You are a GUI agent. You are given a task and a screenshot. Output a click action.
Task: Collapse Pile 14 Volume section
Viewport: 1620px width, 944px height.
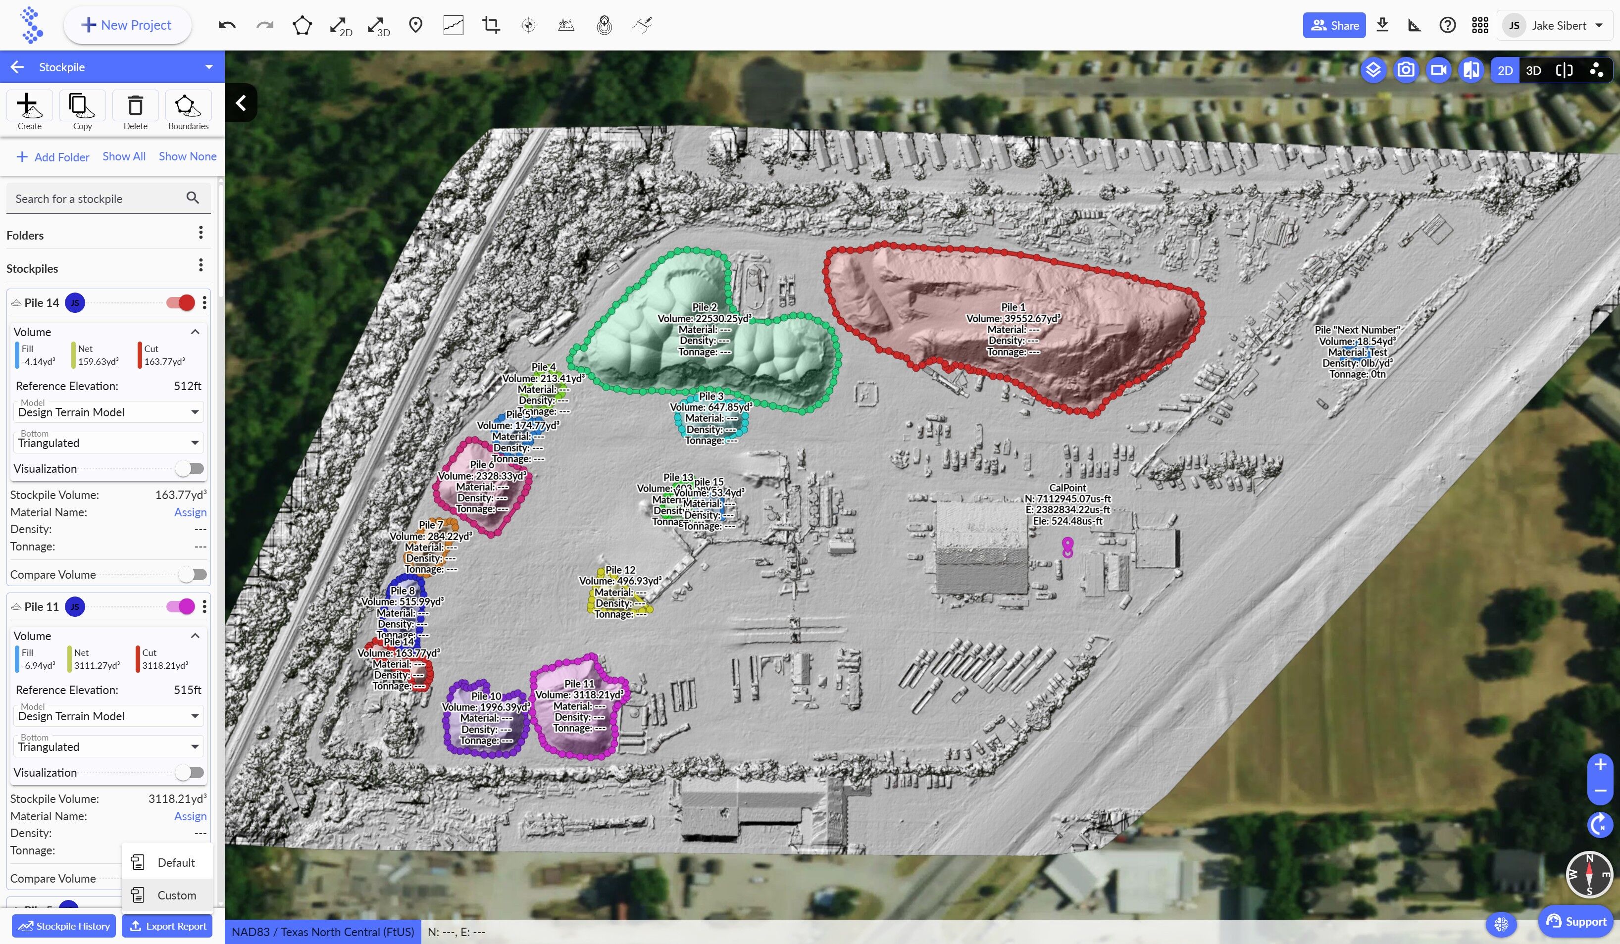pyautogui.click(x=196, y=332)
